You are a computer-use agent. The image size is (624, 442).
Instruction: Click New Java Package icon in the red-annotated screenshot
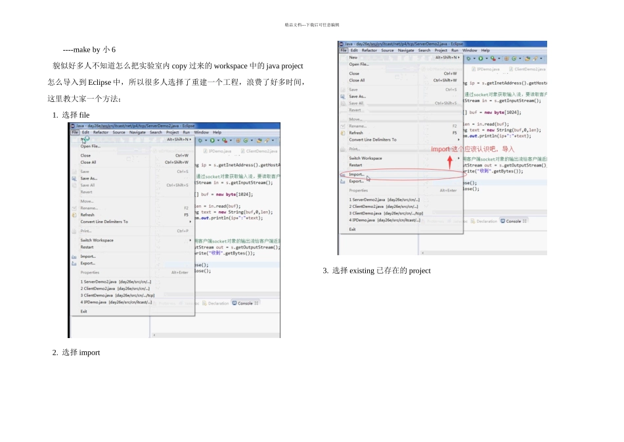[506, 59]
